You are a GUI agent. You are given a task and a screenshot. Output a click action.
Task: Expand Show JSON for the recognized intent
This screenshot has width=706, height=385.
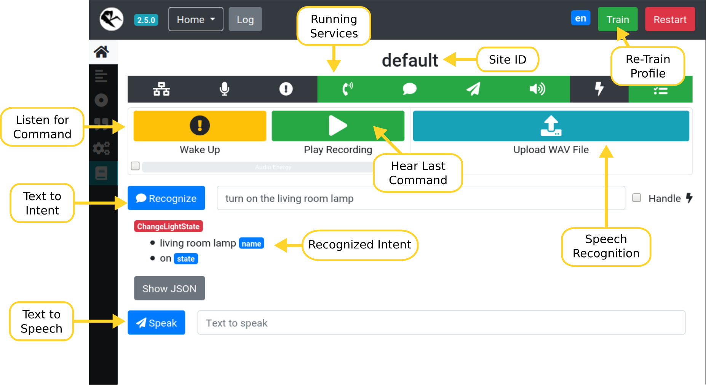(169, 288)
